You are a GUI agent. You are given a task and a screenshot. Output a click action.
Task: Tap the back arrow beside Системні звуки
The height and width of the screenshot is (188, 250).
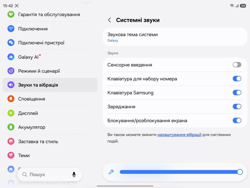click(x=109, y=20)
